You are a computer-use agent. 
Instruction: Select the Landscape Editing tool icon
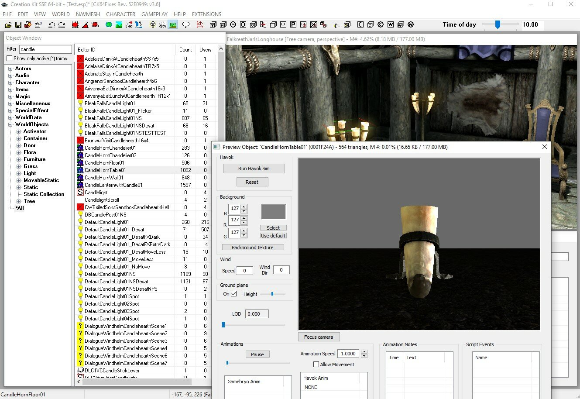click(x=119, y=25)
